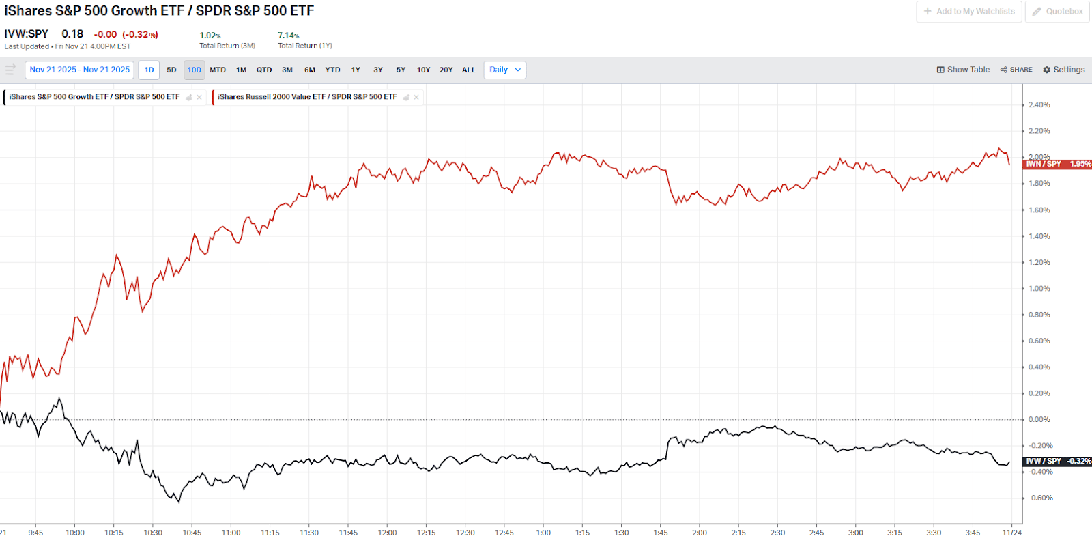Remove the iShares Russell 2000 Value series
Screen dimensions: 1092x538
416,97
